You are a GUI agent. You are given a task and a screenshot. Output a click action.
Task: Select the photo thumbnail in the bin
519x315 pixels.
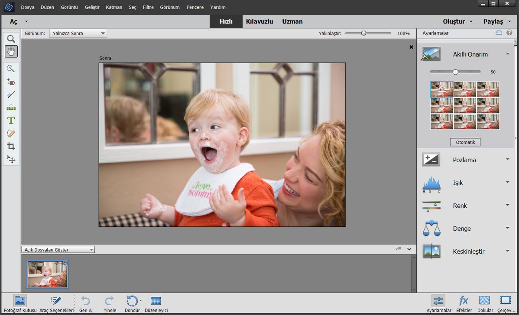pyautogui.click(x=47, y=274)
